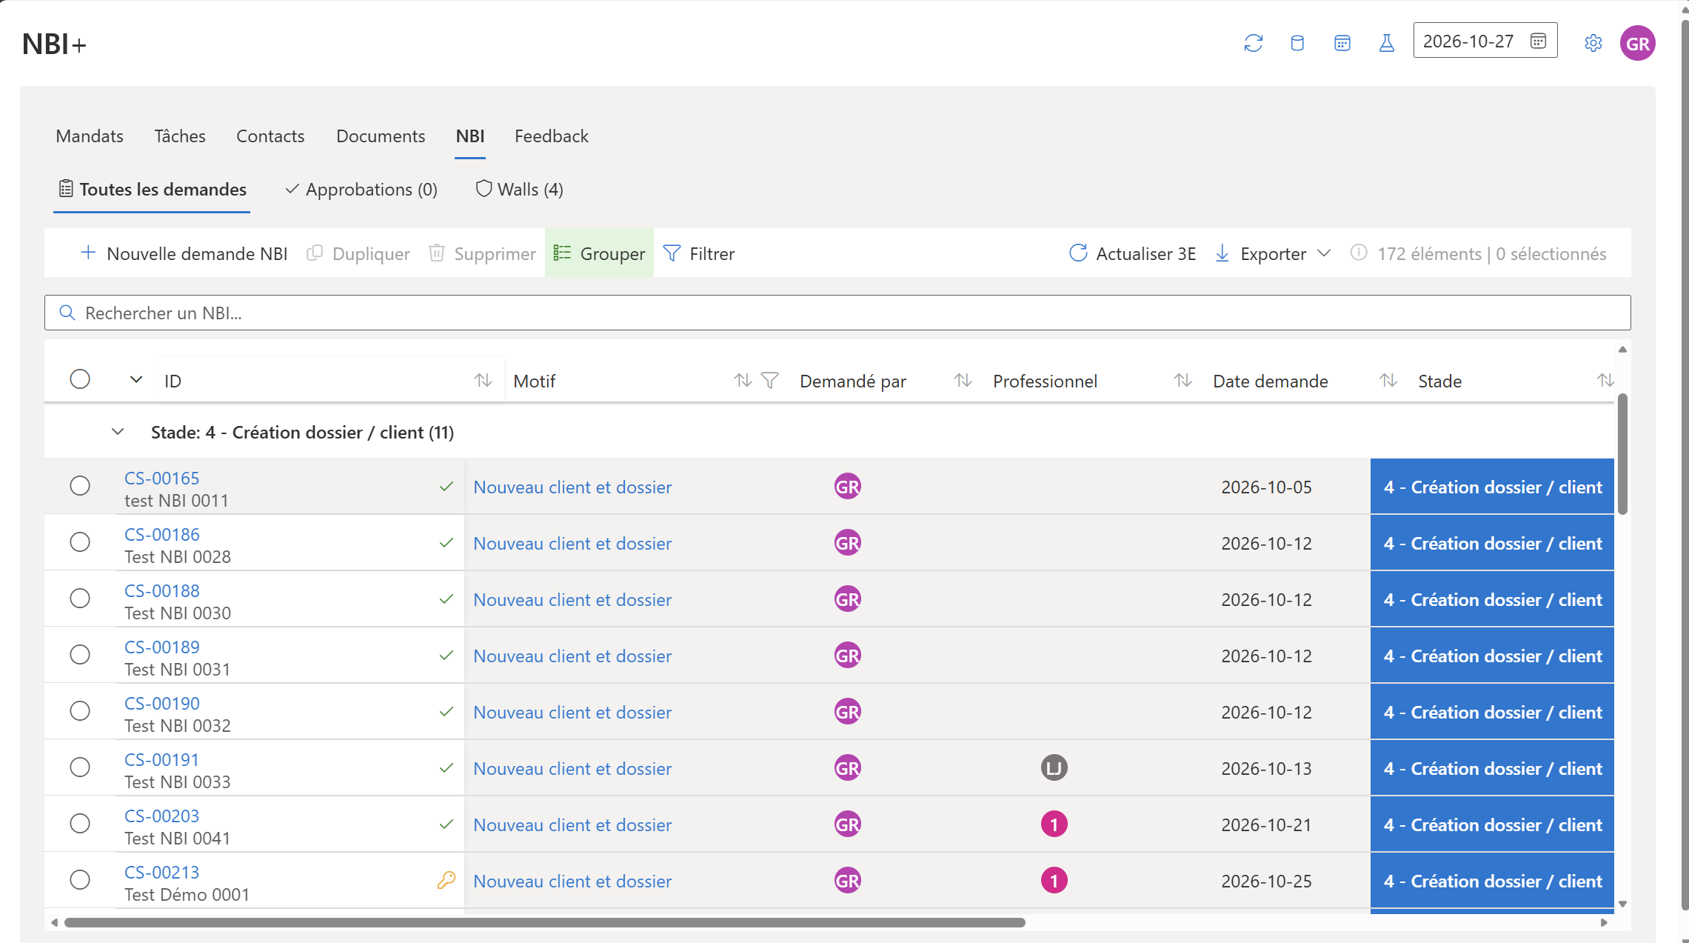Open the calendar icon in header

(x=1342, y=43)
